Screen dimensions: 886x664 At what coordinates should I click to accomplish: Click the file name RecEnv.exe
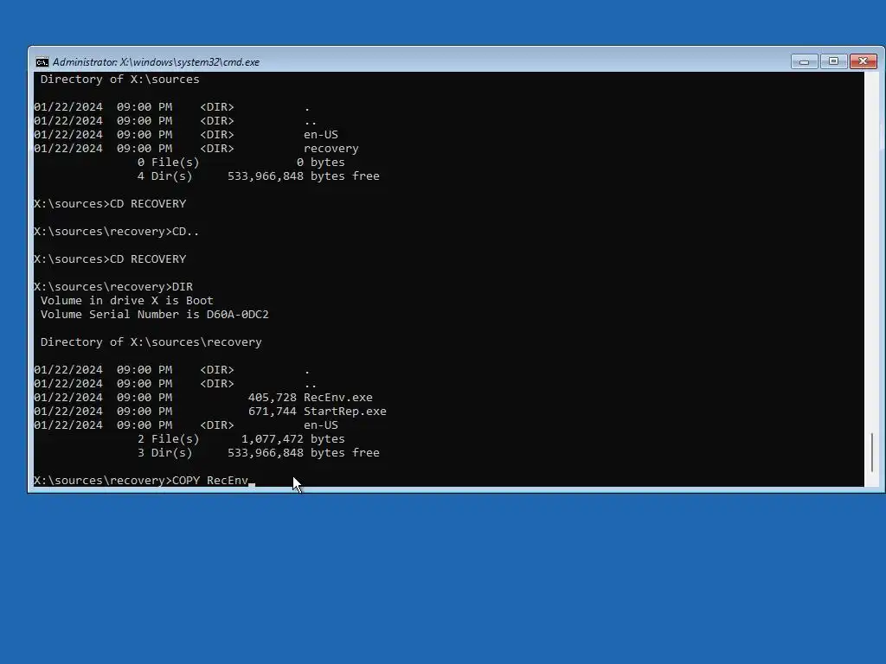click(x=338, y=398)
